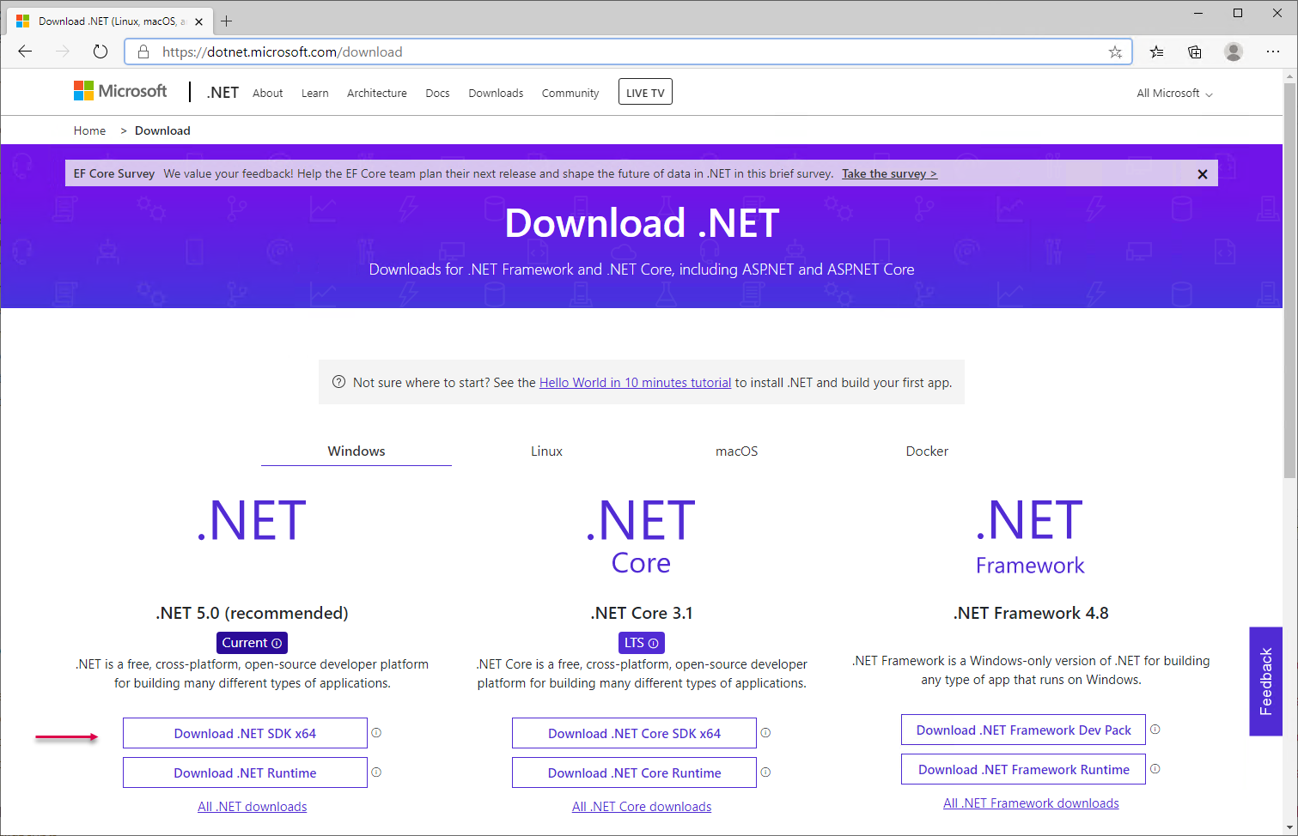The width and height of the screenshot is (1298, 836).
Task: Open the Community navigation item
Action: [x=570, y=94]
